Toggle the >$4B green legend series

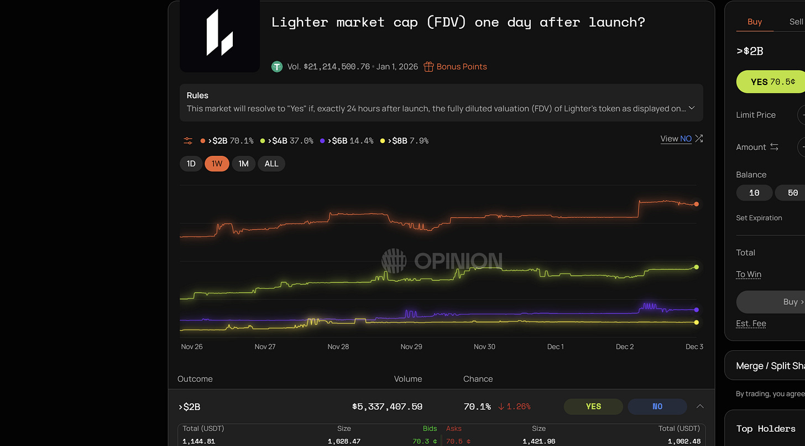[x=286, y=141]
